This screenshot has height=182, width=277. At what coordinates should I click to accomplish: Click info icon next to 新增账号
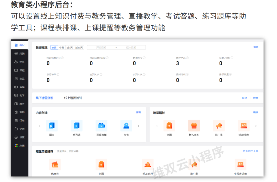click(x=144, y=58)
